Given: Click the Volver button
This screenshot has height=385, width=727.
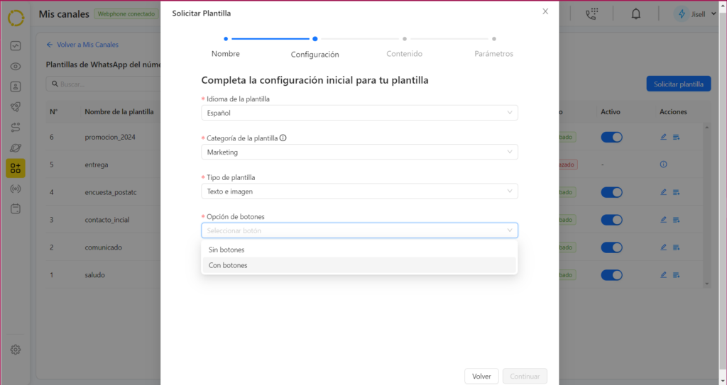Looking at the screenshot, I should click(x=481, y=376).
